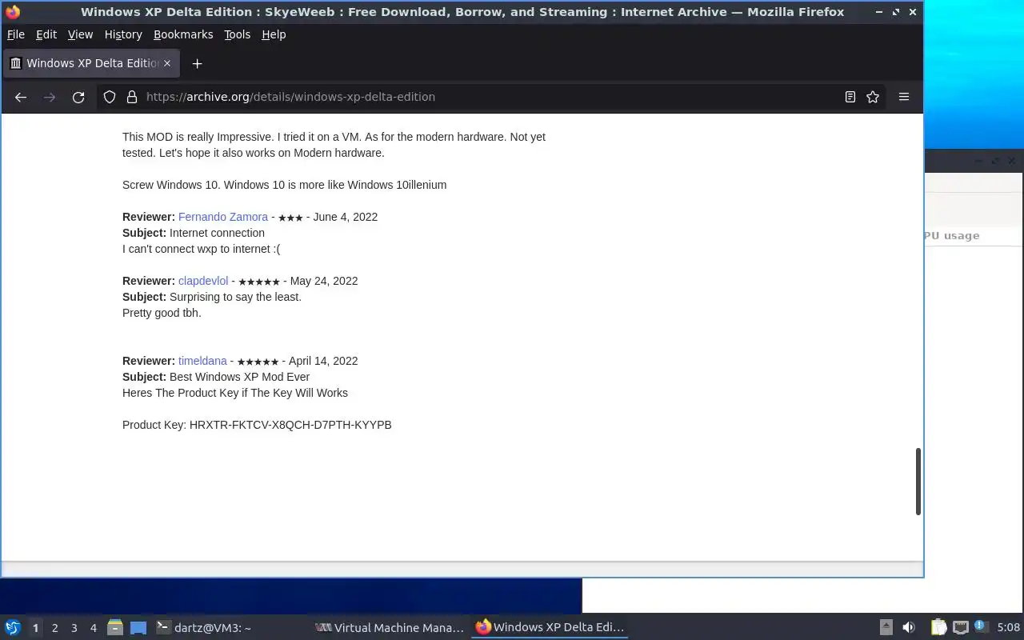Open reviewer timeldana's profile
Viewport: 1024px width, 640px height.
(x=202, y=361)
